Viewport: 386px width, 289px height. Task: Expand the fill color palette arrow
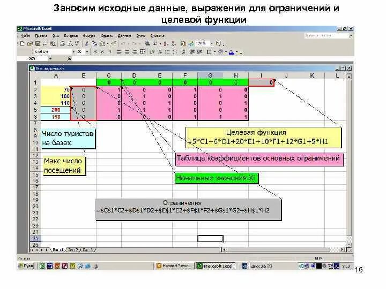(x=226, y=52)
